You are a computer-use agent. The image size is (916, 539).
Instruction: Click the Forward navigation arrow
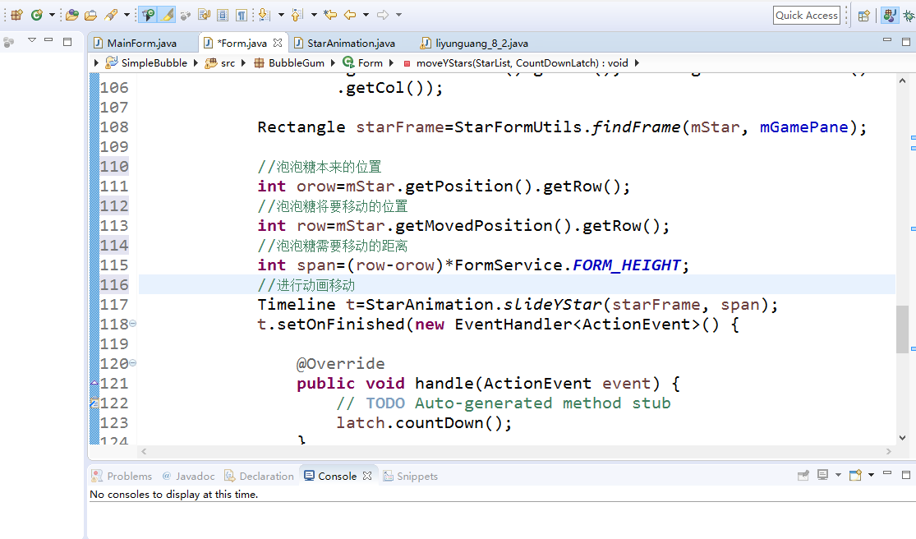coord(383,15)
